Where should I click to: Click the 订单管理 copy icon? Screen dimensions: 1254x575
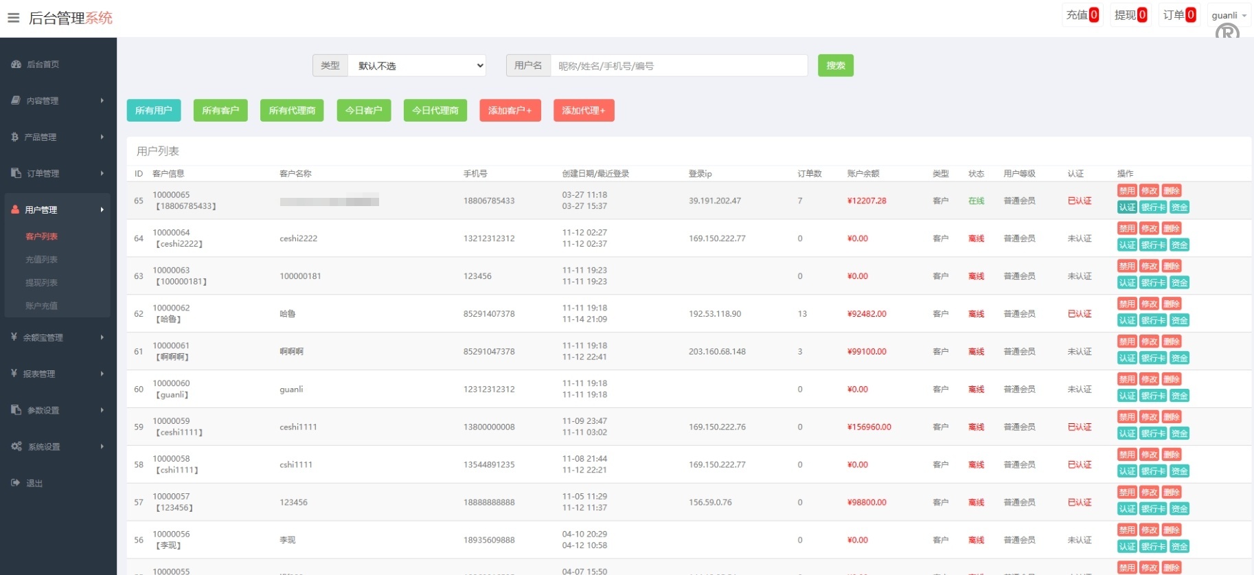click(16, 173)
